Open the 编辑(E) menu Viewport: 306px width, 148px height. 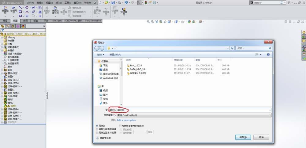pyautogui.click(x=40, y=3)
